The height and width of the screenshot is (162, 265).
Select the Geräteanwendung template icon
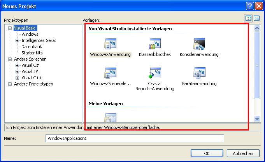pos(199,73)
